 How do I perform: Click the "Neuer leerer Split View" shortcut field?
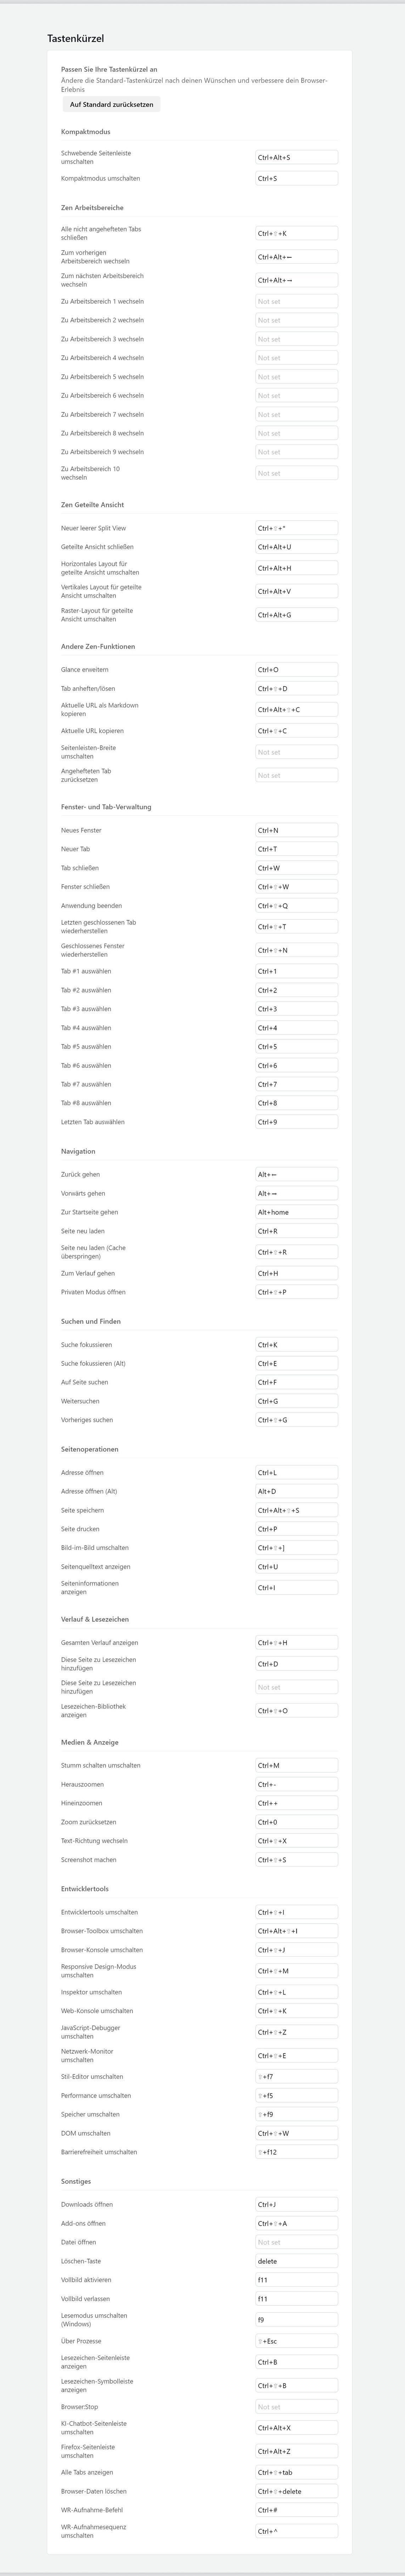tap(296, 528)
